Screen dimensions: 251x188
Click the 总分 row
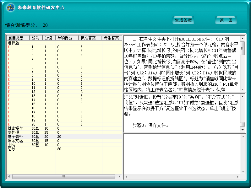pyautogui.click(x=64, y=149)
